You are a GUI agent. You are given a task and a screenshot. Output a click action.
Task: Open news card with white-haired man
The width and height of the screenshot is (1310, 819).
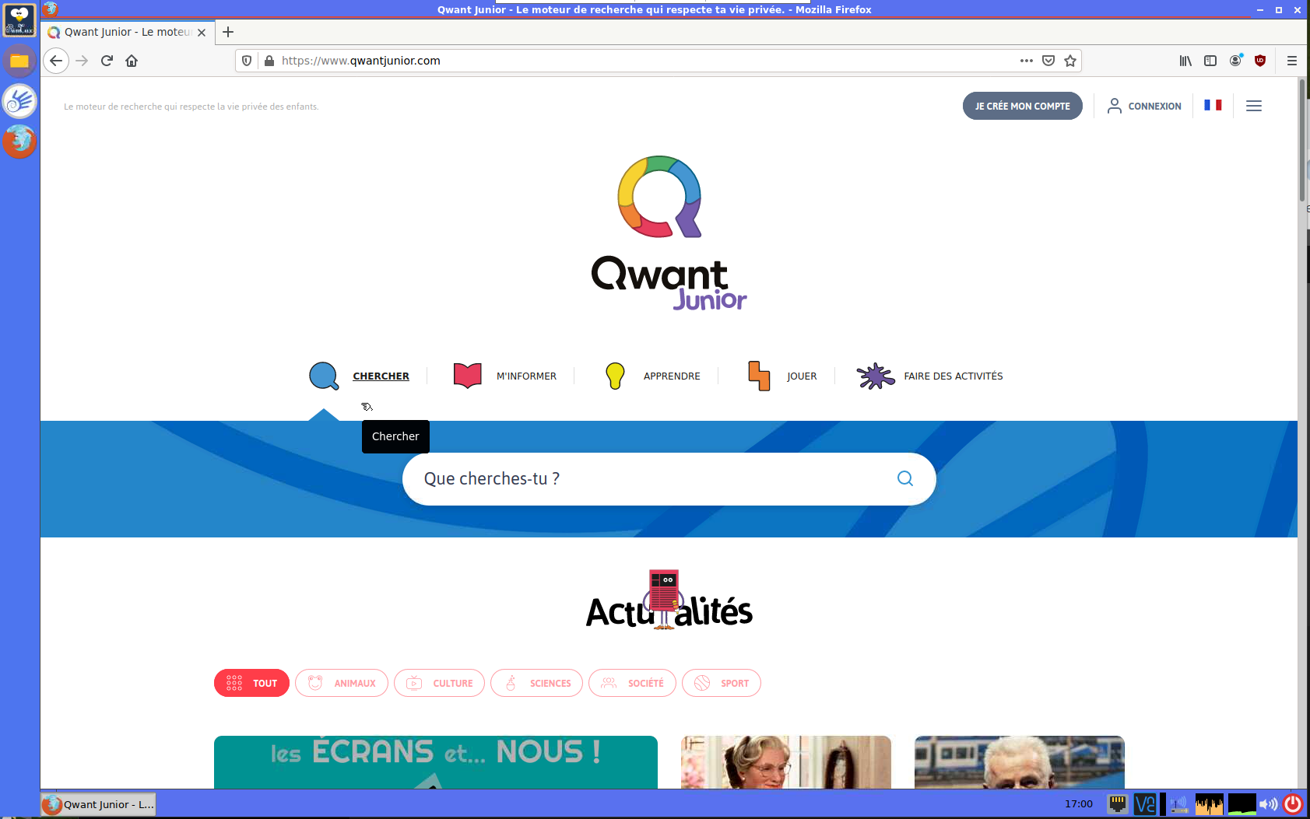pos(1020,762)
